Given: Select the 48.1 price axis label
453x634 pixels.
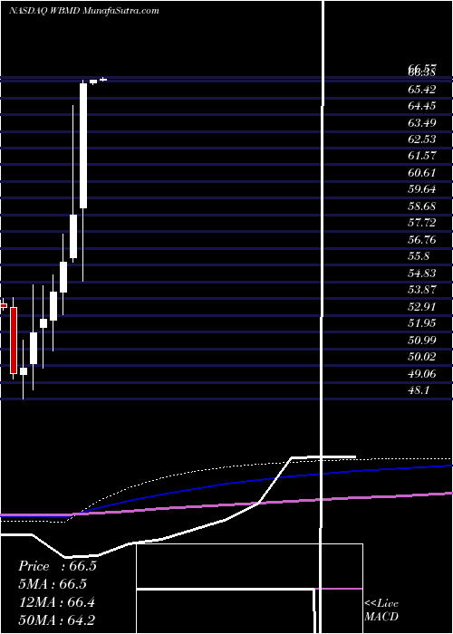Looking at the screenshot, I should (419, 390).
